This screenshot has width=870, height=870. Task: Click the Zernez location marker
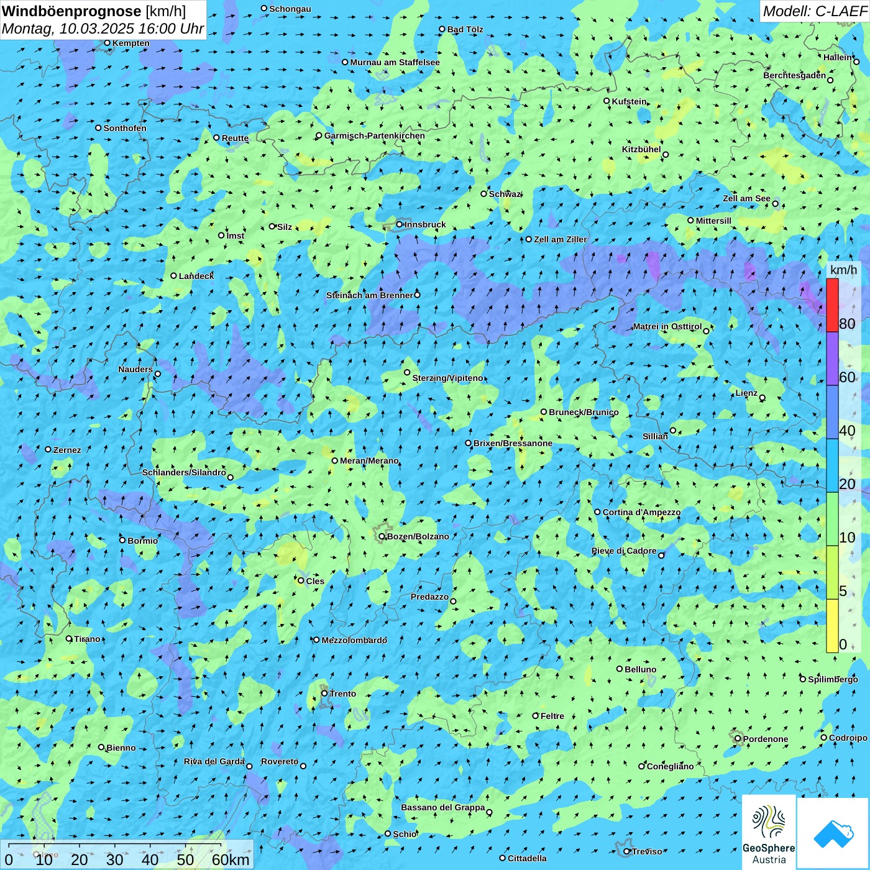point(48,449)
